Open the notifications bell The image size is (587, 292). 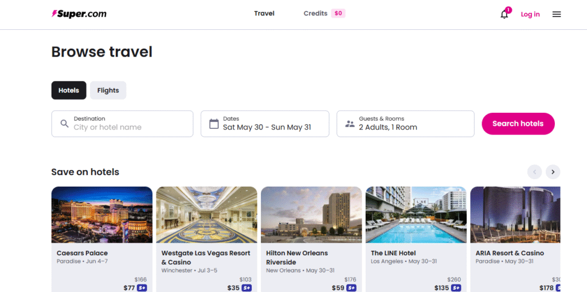click(x=504, y=14)
